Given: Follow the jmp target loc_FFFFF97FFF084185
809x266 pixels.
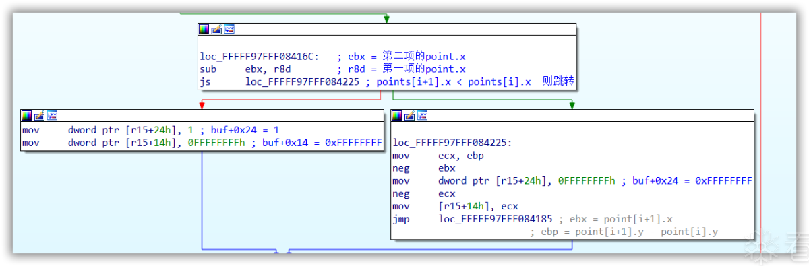Looking at the screenshot, I should click(496, 220).
